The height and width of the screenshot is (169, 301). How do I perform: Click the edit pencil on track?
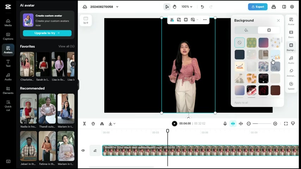tap(95, 151)
